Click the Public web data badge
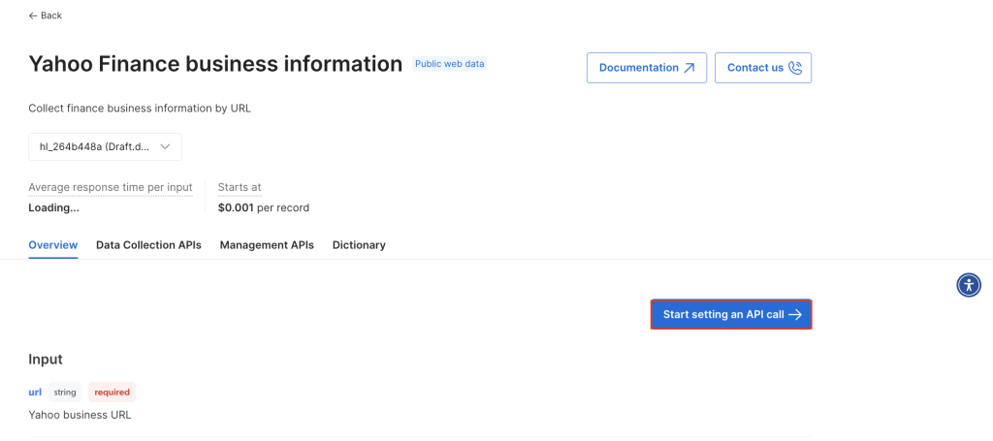Image resolution: width=993 pixels, height=441 pixels. point(450,64)
